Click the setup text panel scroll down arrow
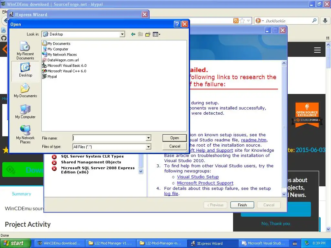The image size is (331, 248). pyautogui.click(x=284, y=194)
